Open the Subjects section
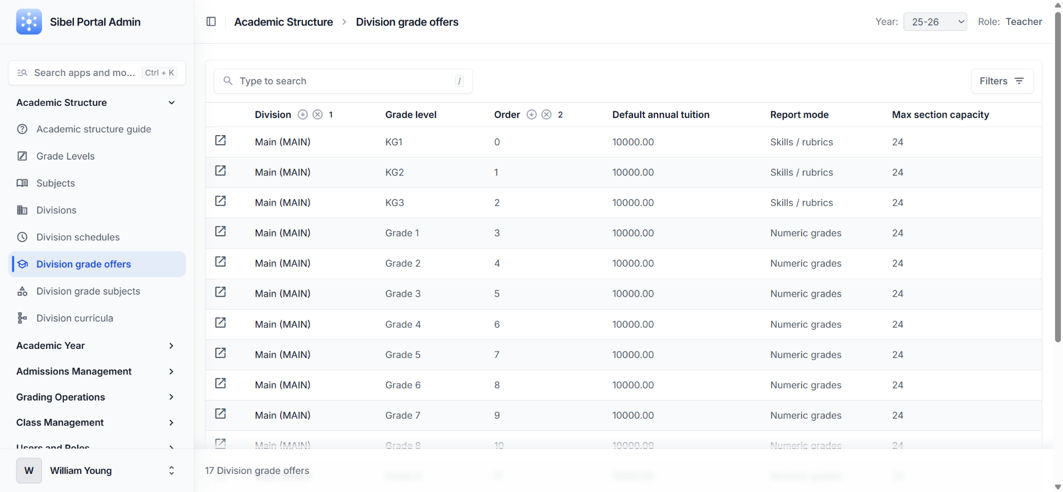The width and height of the screenshot is (1063, 492). 55,183
